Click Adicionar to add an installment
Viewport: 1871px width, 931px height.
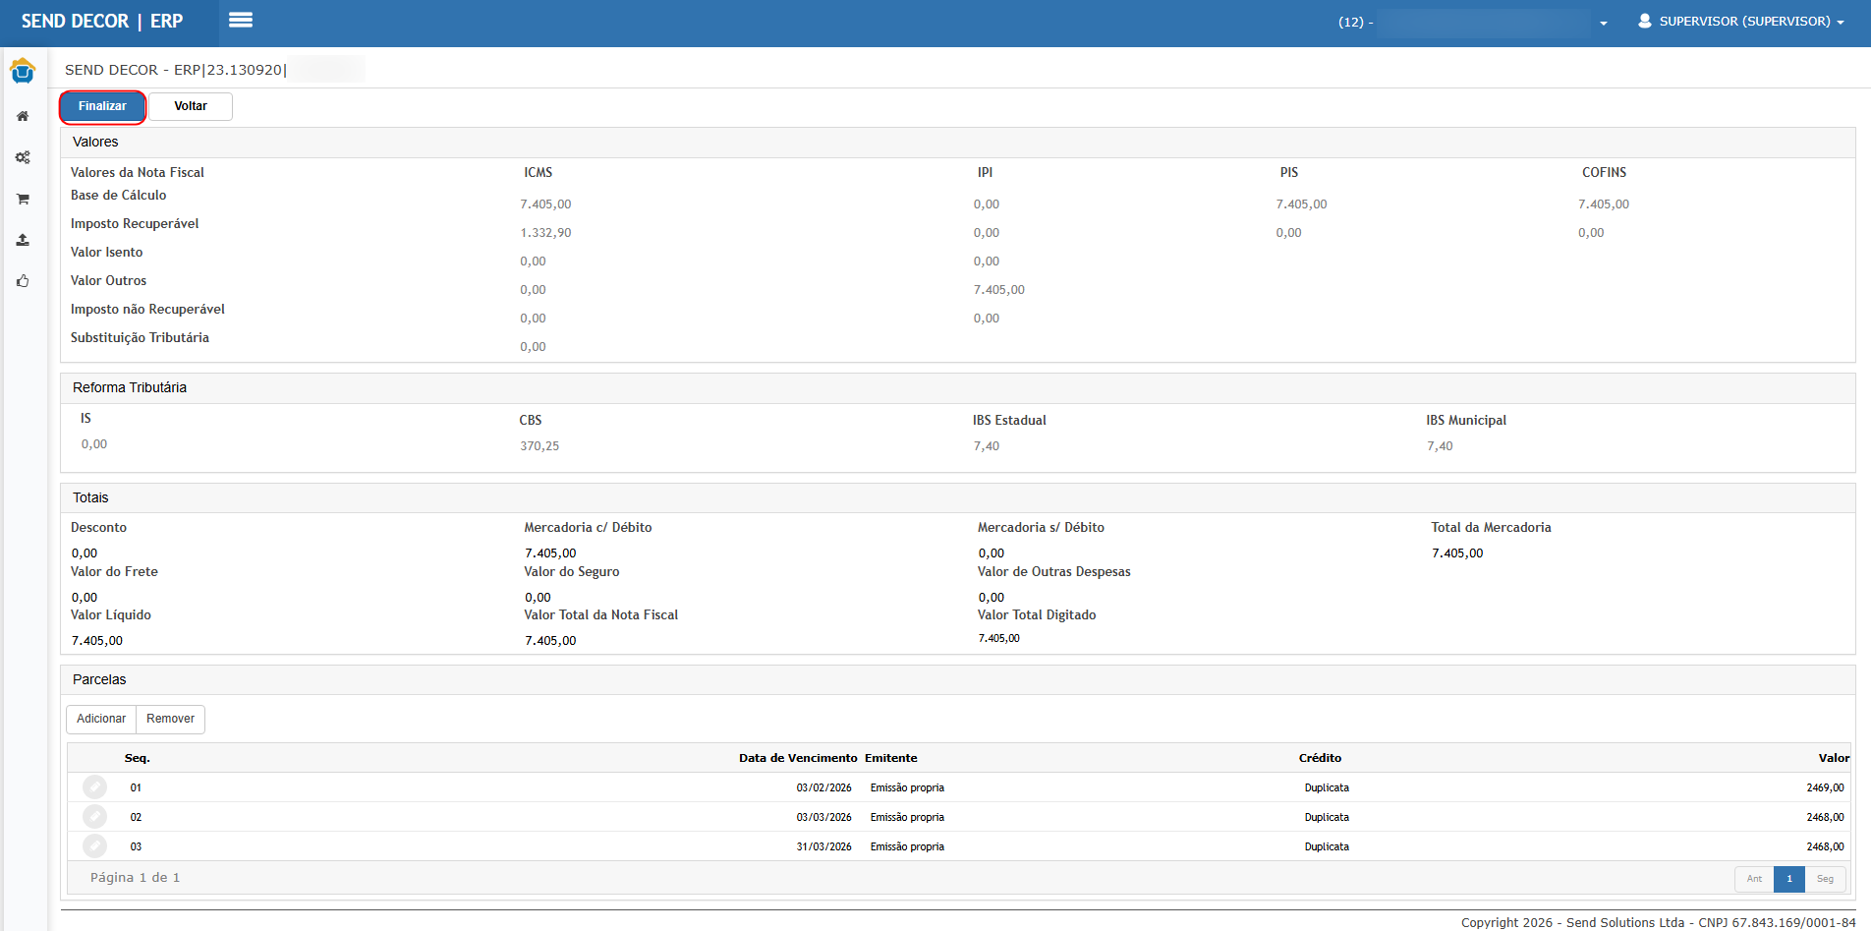pyautogui.click(x=101, y=719)
